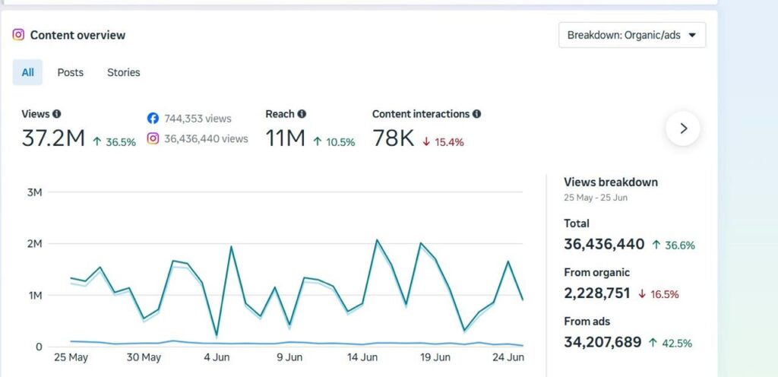Open the Stories tab
The image size is (778, 377).
124,72
